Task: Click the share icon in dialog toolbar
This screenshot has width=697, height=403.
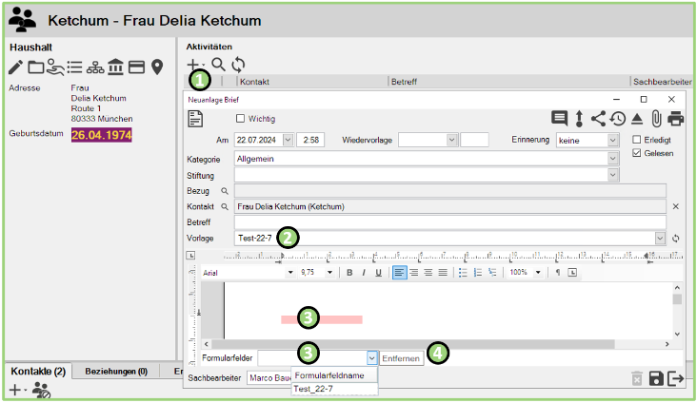Action: 598,119
